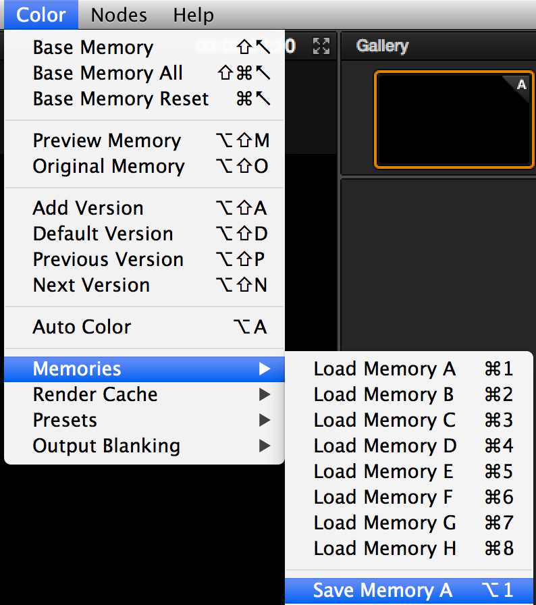Viewport: 536px width, 605px height.
Task: Load Memory A from submenu
Action: (x=385, y=369)
